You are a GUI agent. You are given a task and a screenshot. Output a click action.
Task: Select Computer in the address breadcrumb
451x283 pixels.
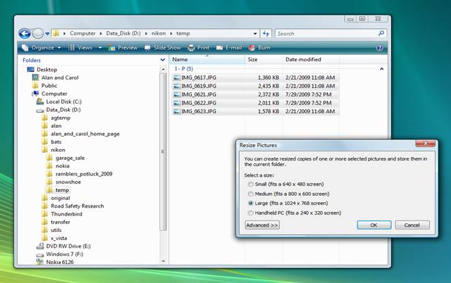point(82,33)
